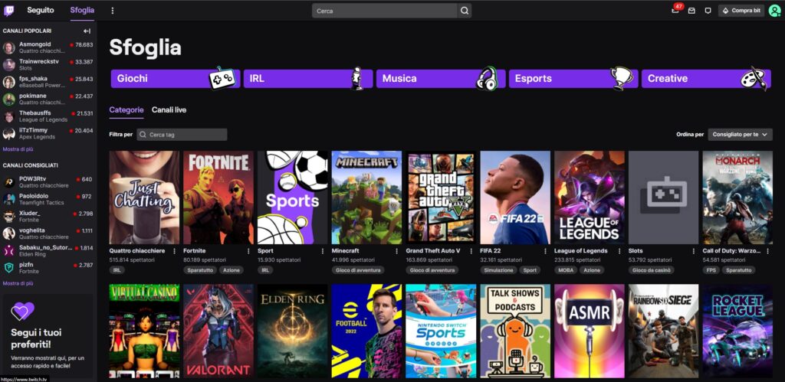Click Mostra di più under recommended channels
Image resolution: width=785 pixels, height=382 pixels.
18,283
